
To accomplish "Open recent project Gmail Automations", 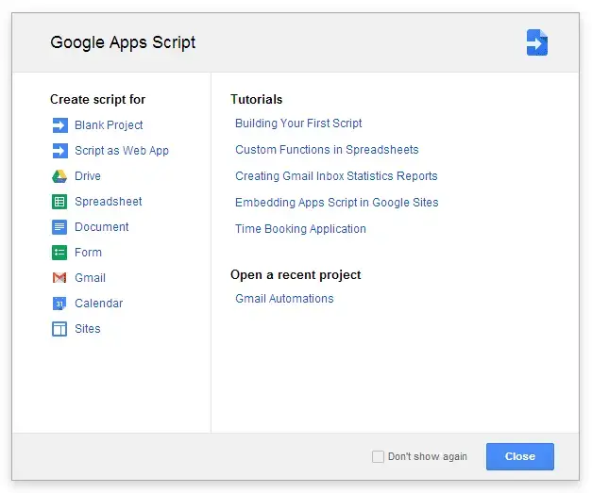I will [x=284, y=299].
